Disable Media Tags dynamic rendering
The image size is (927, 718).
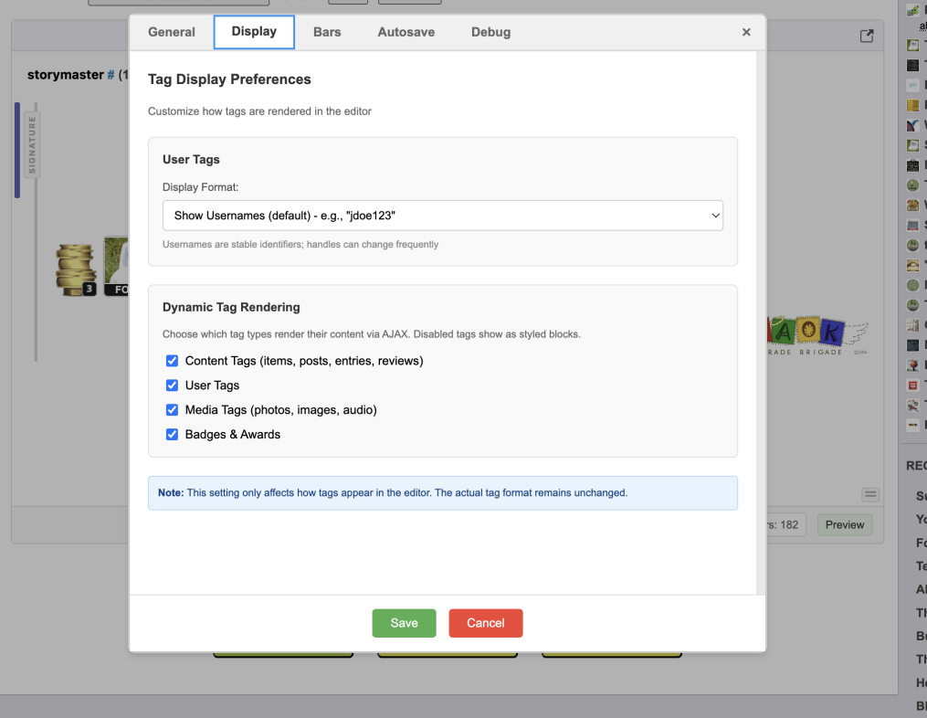(172, 410)
